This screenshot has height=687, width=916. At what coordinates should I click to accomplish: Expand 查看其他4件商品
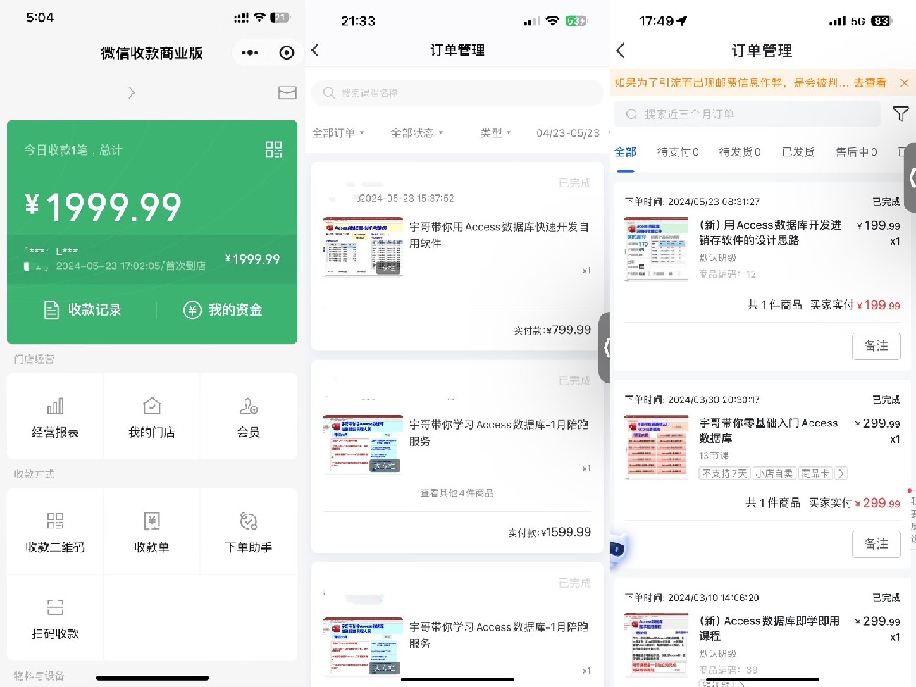pos(457,493)
